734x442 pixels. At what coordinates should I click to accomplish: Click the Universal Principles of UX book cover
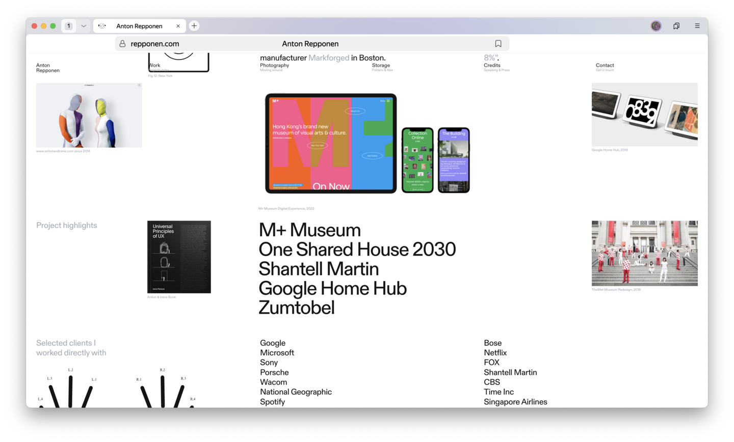pos(179,257)
